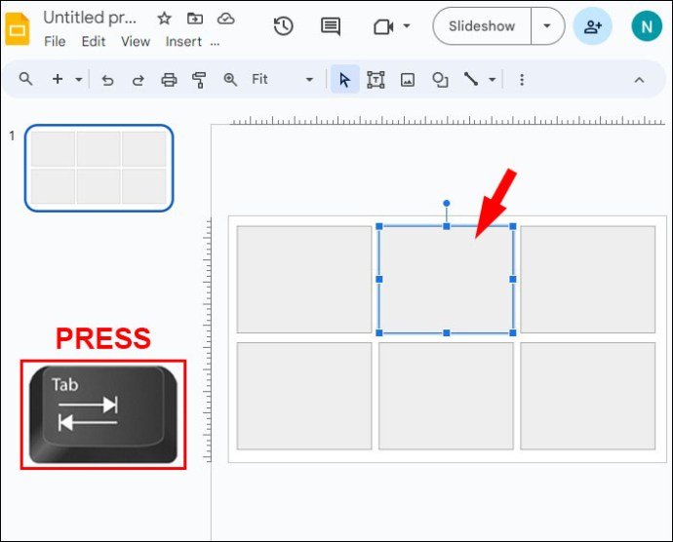Show more menus via ellipsis
Viewport: 673px width, 542px height.
tap(215, 43)
